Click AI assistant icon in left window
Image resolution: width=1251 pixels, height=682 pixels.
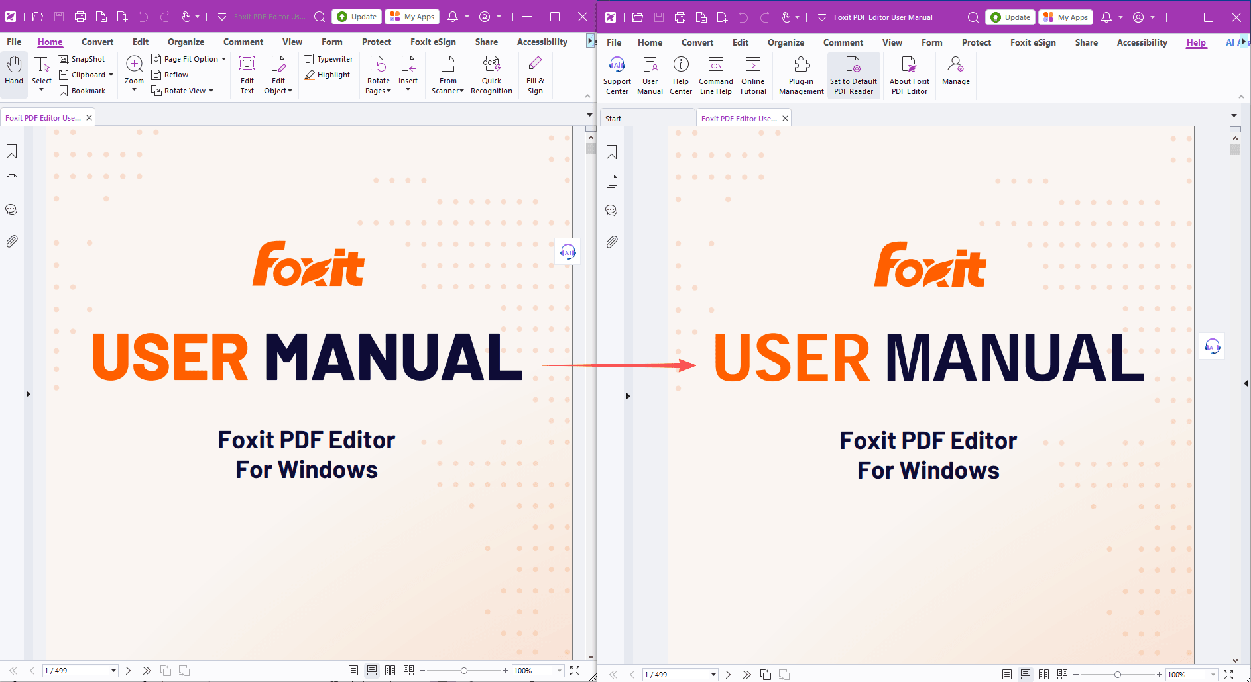(567, 252)
